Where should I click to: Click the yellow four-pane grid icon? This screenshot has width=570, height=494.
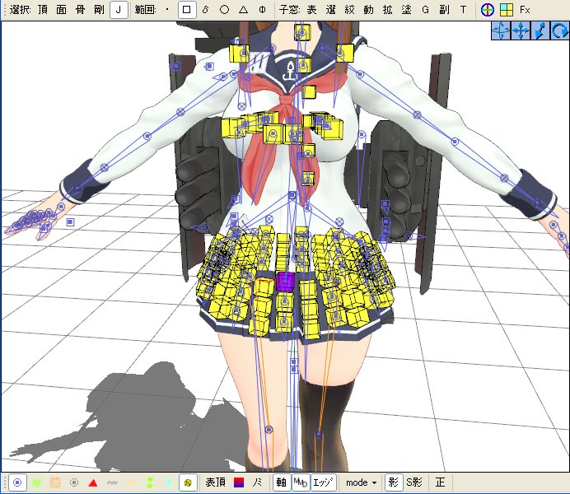(x=507, y=10)
